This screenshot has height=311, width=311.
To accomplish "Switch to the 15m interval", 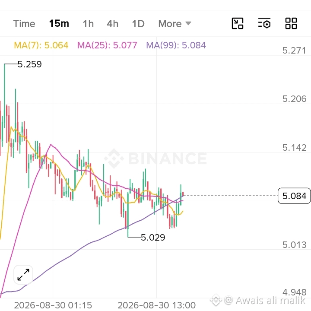I will (x=59, y=24).
